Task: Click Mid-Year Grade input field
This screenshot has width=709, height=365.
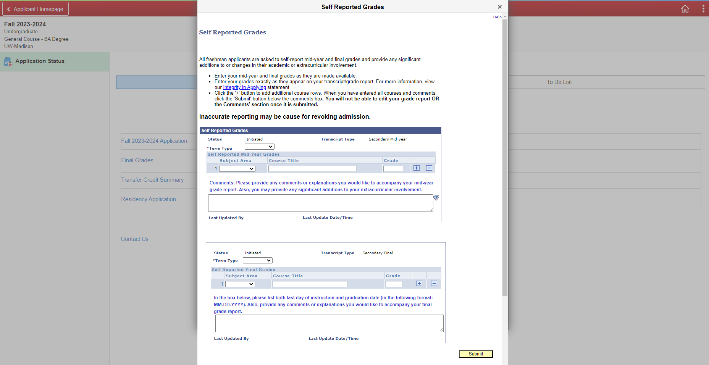Action: pos(393,169)
